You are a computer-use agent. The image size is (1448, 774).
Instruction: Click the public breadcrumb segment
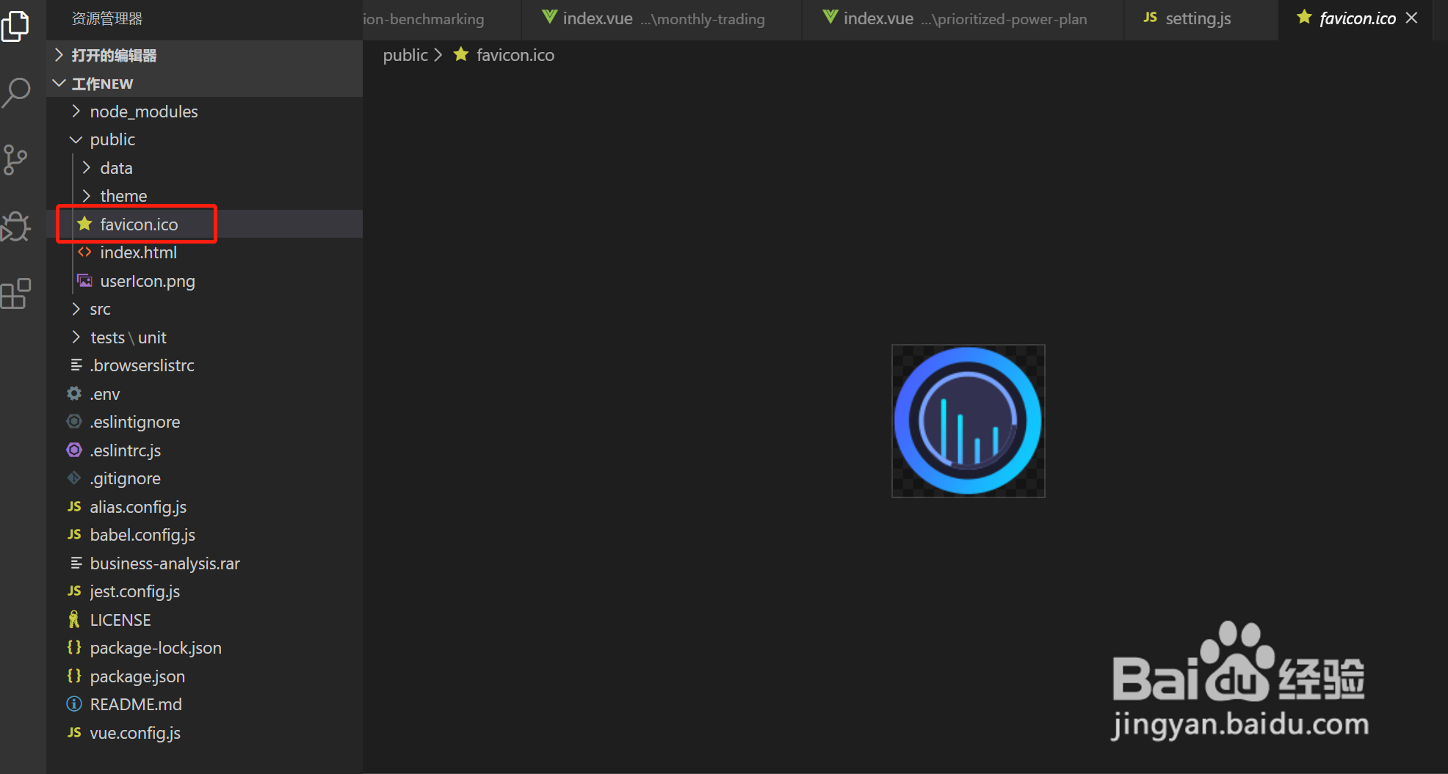pos(405,55)
